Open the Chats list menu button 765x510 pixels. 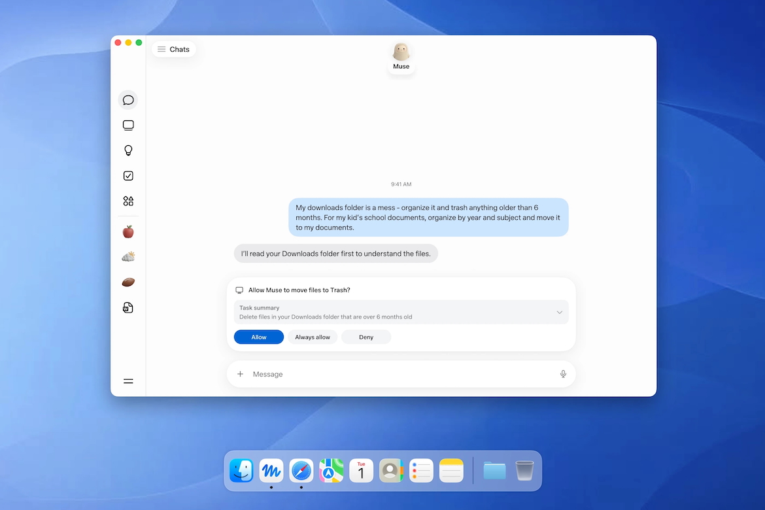(x=174, y=49)
